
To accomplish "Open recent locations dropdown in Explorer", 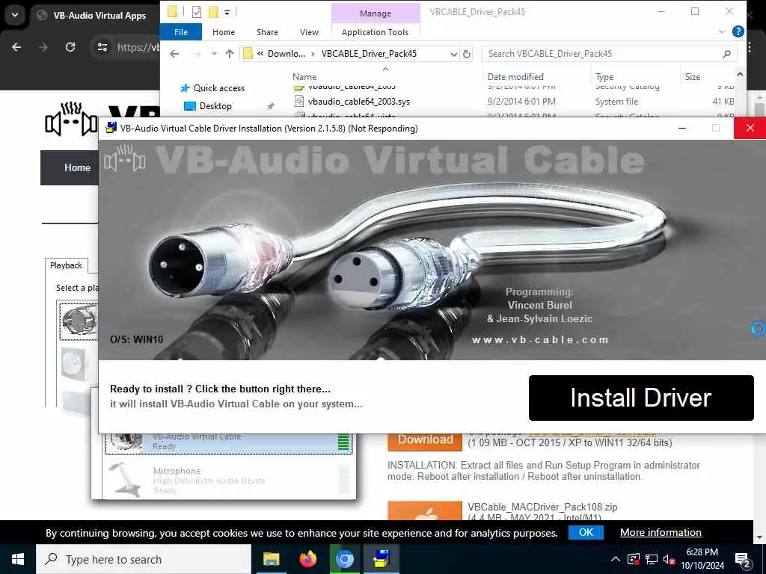I will pos(214,54).
